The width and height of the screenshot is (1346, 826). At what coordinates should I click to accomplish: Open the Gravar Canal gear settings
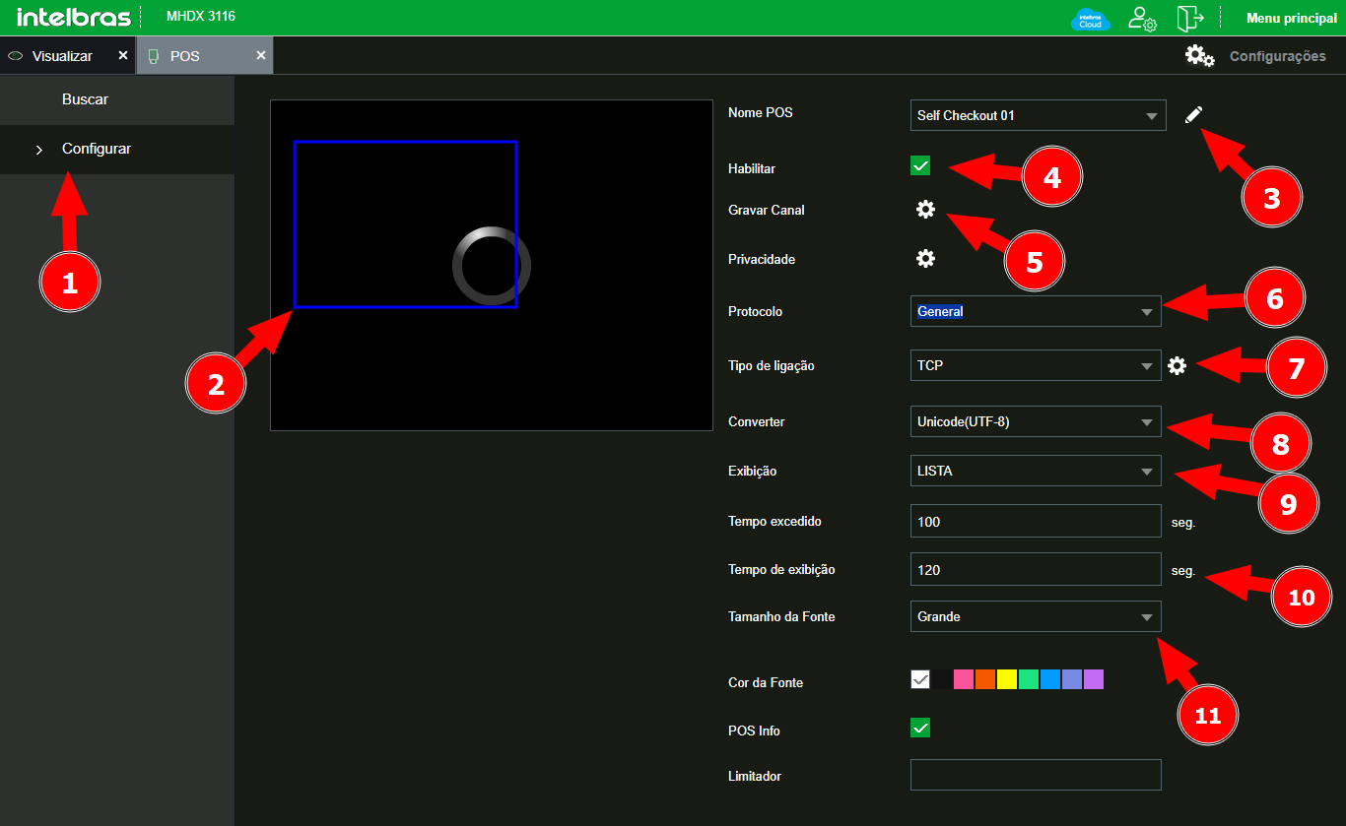(925, 209)
